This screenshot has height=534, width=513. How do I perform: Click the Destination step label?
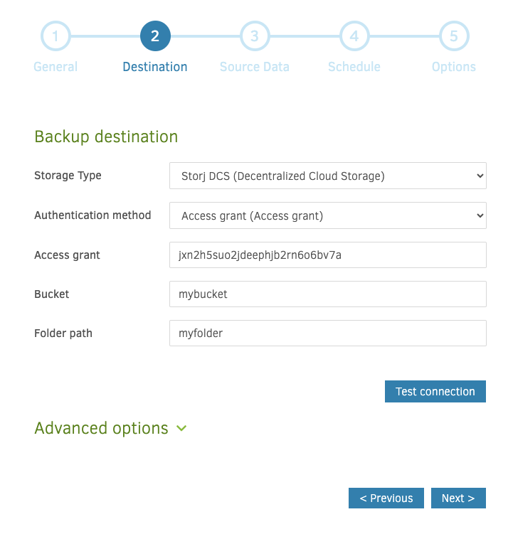[155, 67]
